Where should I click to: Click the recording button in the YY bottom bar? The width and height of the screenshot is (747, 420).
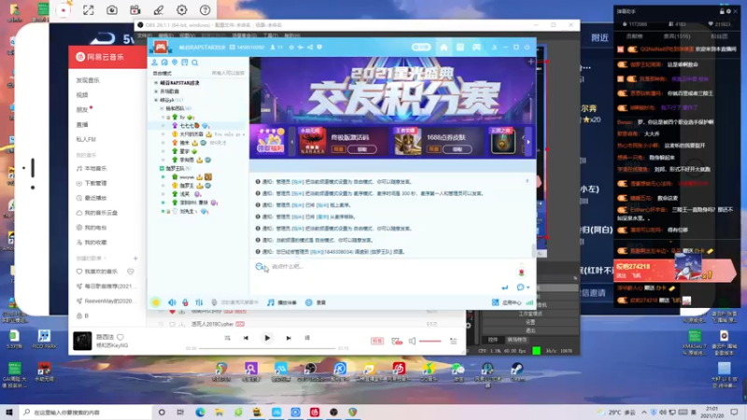[316, 302]
